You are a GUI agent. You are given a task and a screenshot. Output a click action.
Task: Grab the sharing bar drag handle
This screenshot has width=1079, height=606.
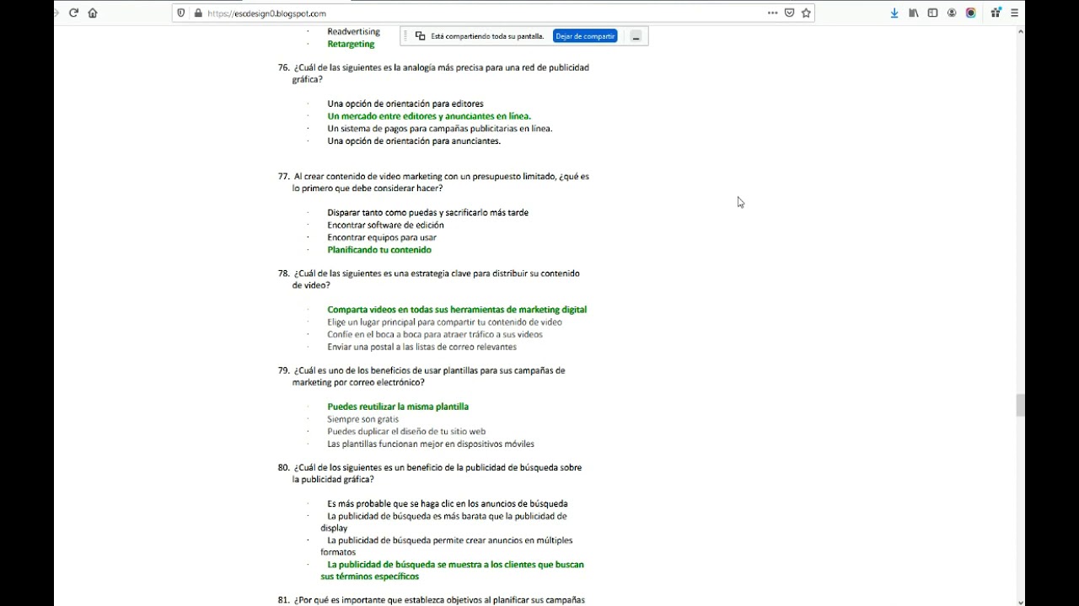click(x=405, y=36)
